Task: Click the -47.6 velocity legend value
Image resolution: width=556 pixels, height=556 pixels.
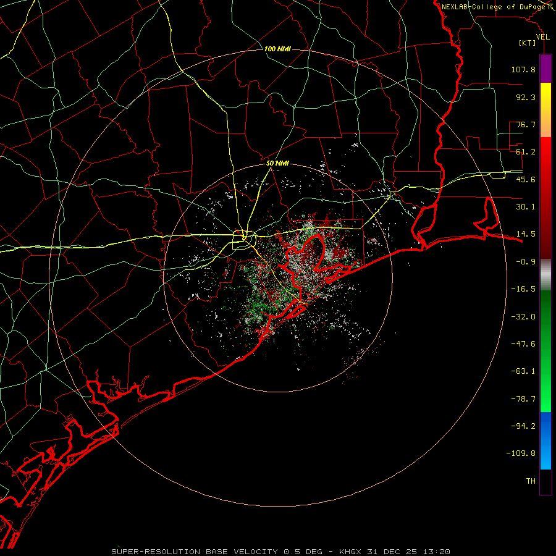Action: pos(523,344)
